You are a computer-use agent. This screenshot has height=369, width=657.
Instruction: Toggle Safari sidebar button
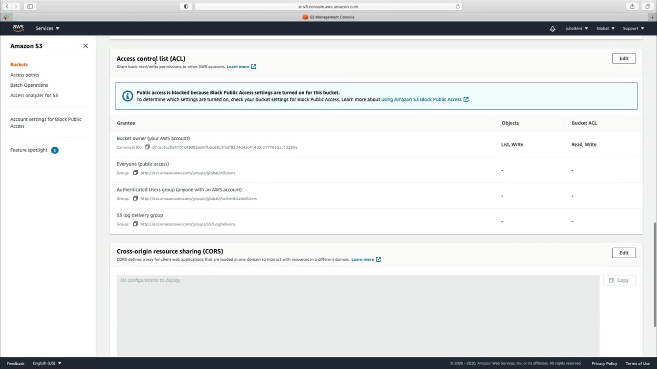[30, 6]
